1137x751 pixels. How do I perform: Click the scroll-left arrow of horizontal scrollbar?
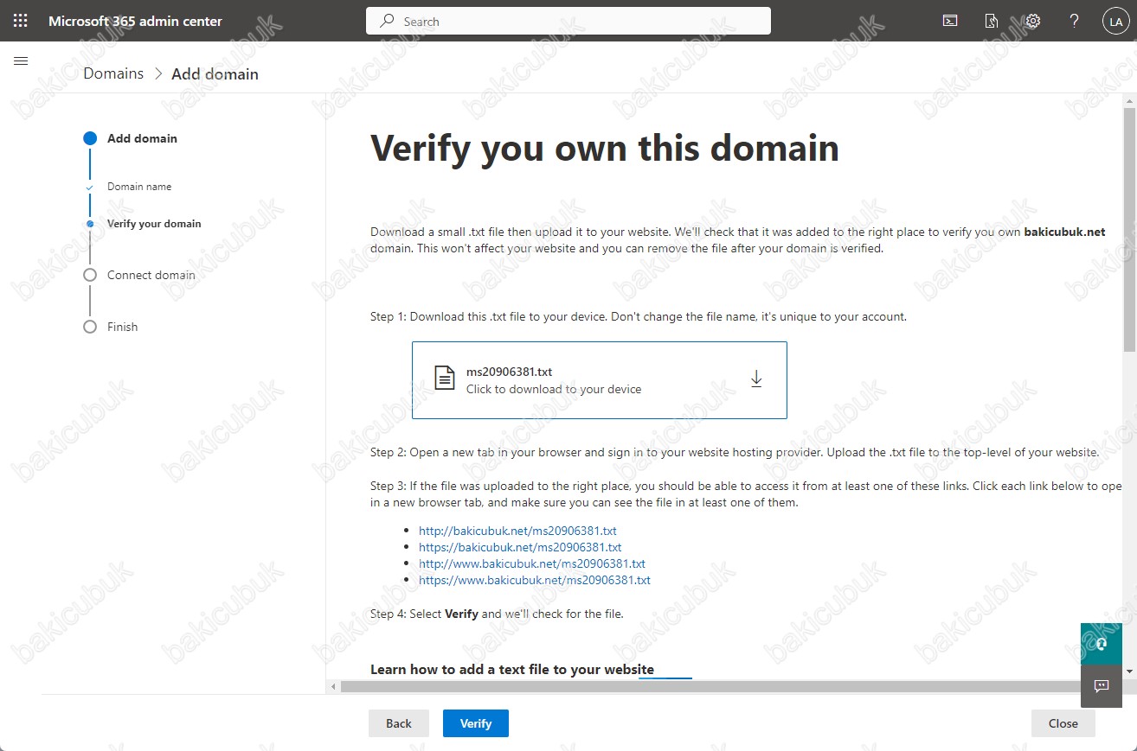[334, 686]
